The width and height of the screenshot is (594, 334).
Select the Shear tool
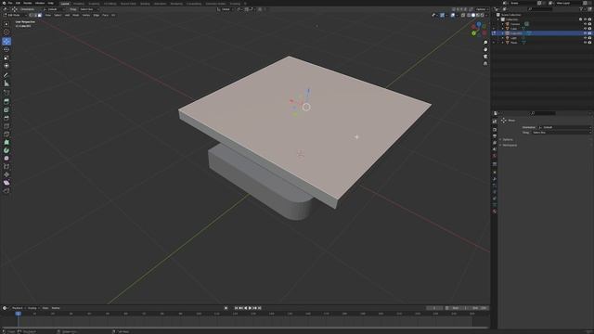(6, 183)
